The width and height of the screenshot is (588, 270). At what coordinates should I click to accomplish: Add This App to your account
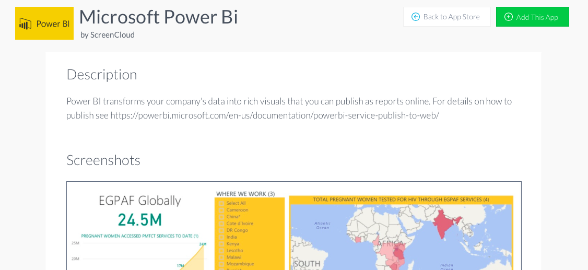[533, 17]
